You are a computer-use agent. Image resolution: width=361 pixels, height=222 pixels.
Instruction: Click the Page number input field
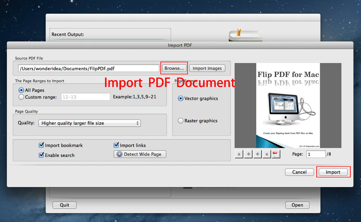(x=316, y=154)
